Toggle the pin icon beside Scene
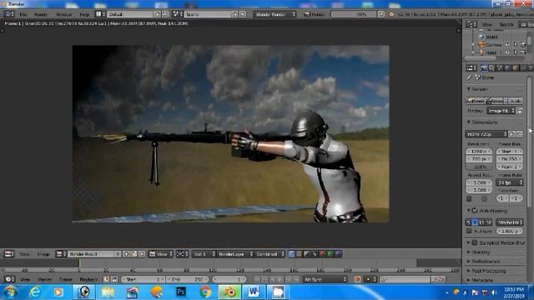The height and width of the screenshot is (300, 534). (x=469, y=77)
